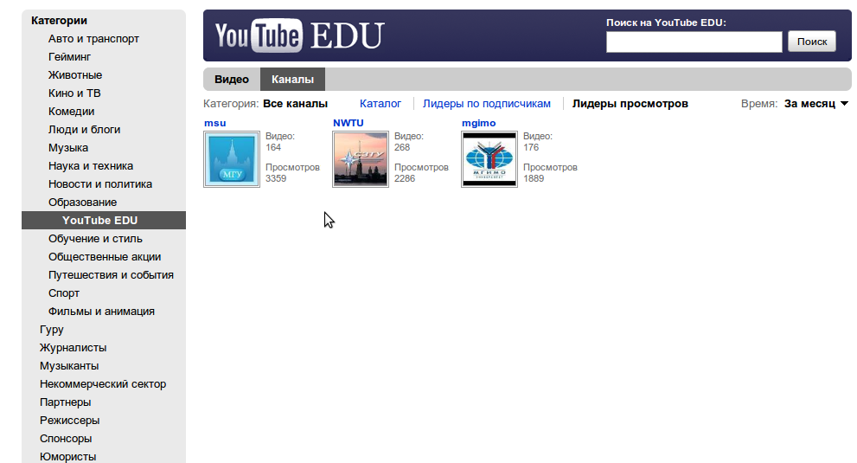Select Обучение и стиль category

pyautogui.click(x=95, y=239)
